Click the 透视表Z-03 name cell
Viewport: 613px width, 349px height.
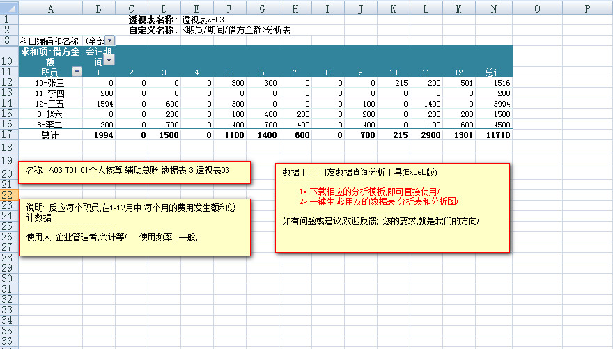click(203, 20)
